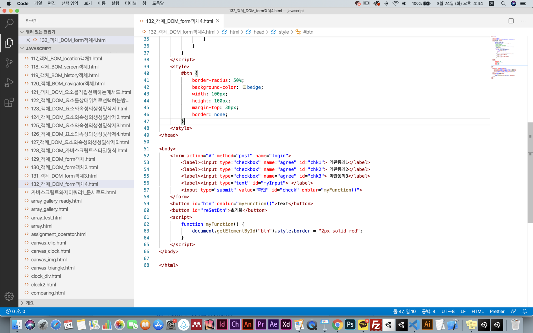This screenshot has height=333, width=533.
Task: Open Adobe Illustrator from the Dock
Action: pos(427,324)
